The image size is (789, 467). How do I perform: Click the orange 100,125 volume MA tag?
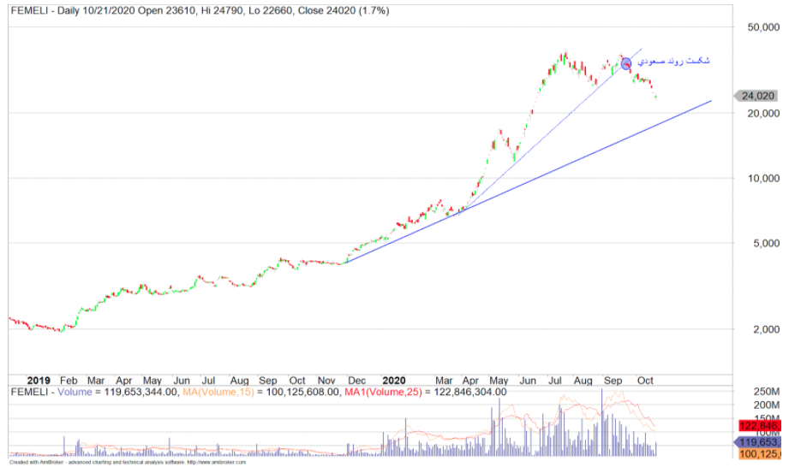coord(761,455)
